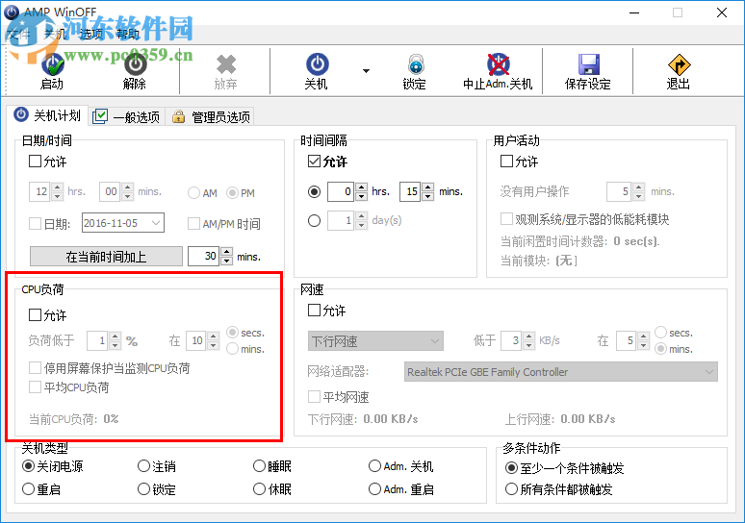Screen dimensions: 745x523
Task: Select 重启 shutdown type
Action: pyautogui.click(x=29, y=488)
